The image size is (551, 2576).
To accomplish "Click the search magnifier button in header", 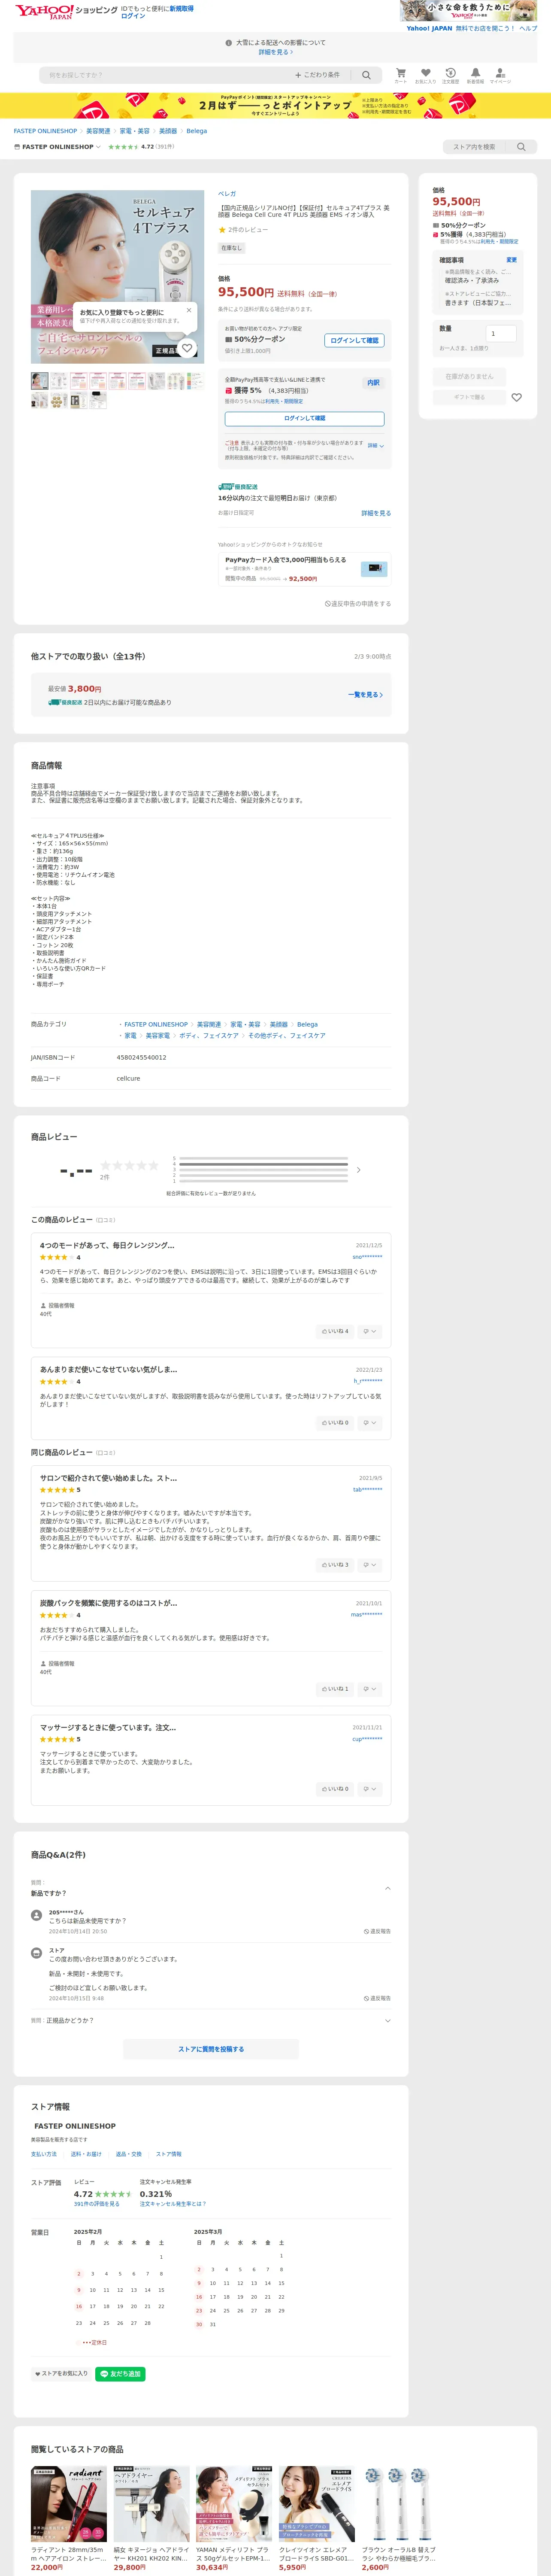I will 366,75.
